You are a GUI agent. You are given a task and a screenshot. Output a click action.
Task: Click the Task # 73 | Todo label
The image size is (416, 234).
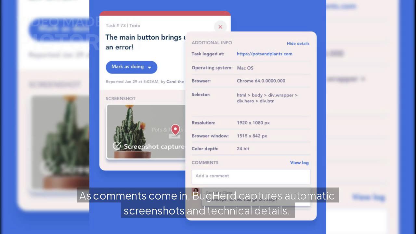point(123,26)
